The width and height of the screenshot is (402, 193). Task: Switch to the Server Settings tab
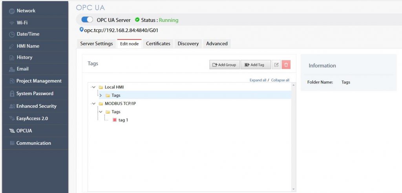pos(96,43)
